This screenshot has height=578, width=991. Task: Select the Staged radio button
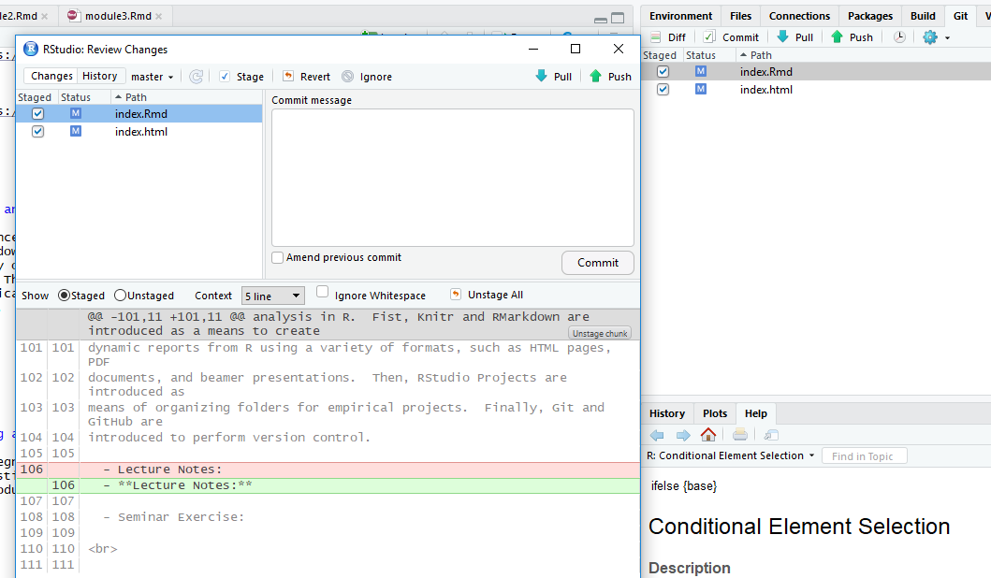[64, 295]
